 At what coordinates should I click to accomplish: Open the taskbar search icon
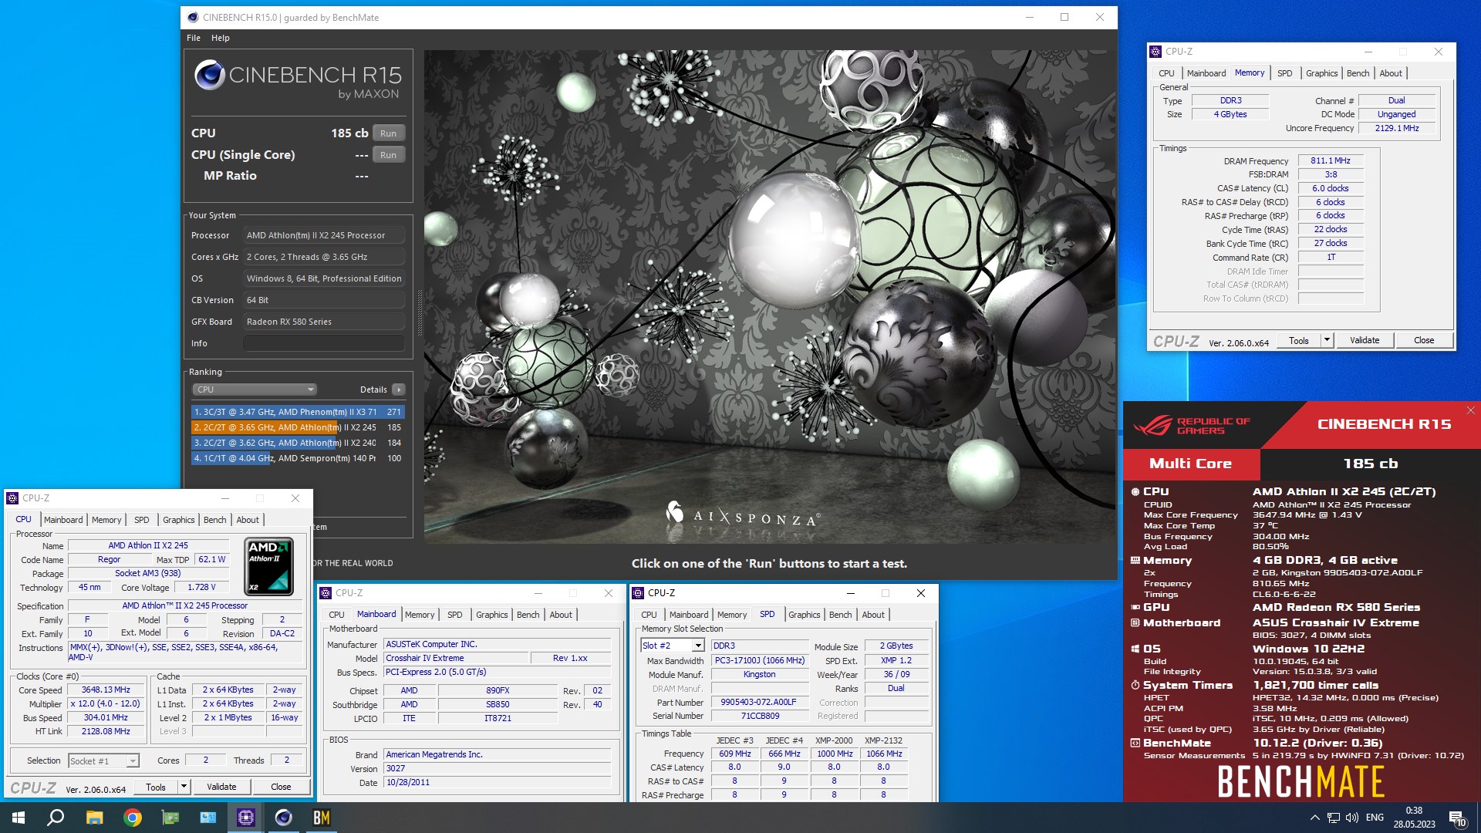coord(56,818)
